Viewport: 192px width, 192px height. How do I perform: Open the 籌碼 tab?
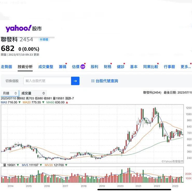(63, 67)
